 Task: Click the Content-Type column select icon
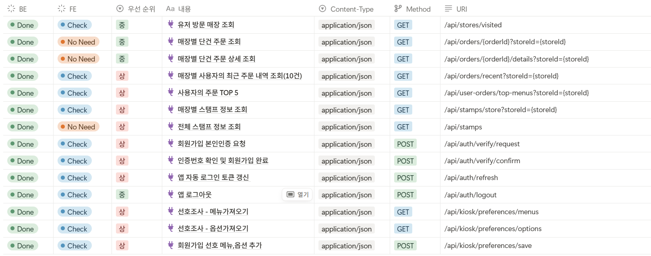[322, 8]
